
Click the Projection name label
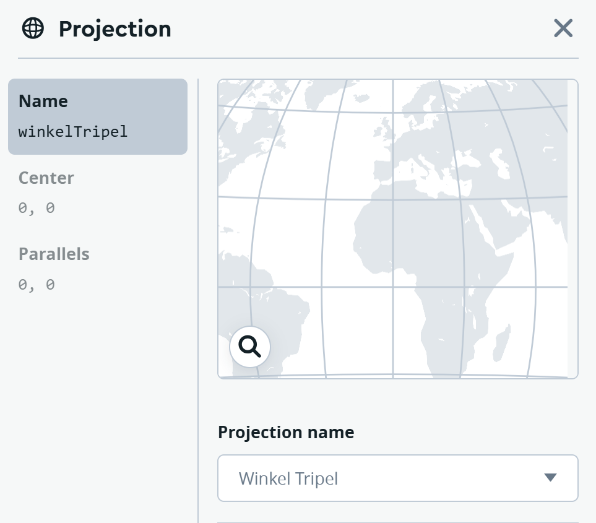[x=286, y=432]
